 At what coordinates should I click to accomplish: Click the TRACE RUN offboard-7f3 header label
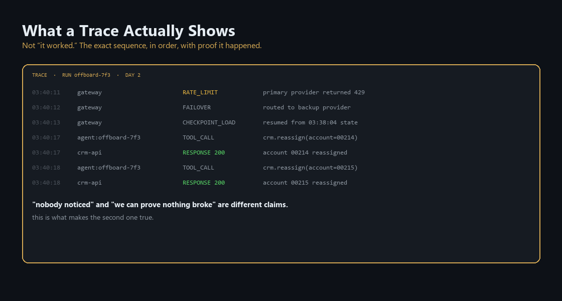click(x=86, y=75)
